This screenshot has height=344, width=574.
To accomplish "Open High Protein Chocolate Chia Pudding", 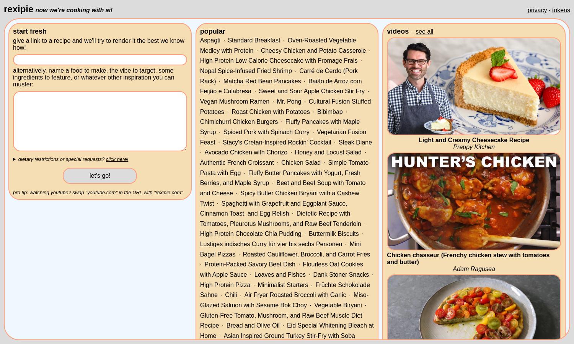I will [x=251, y=234].
